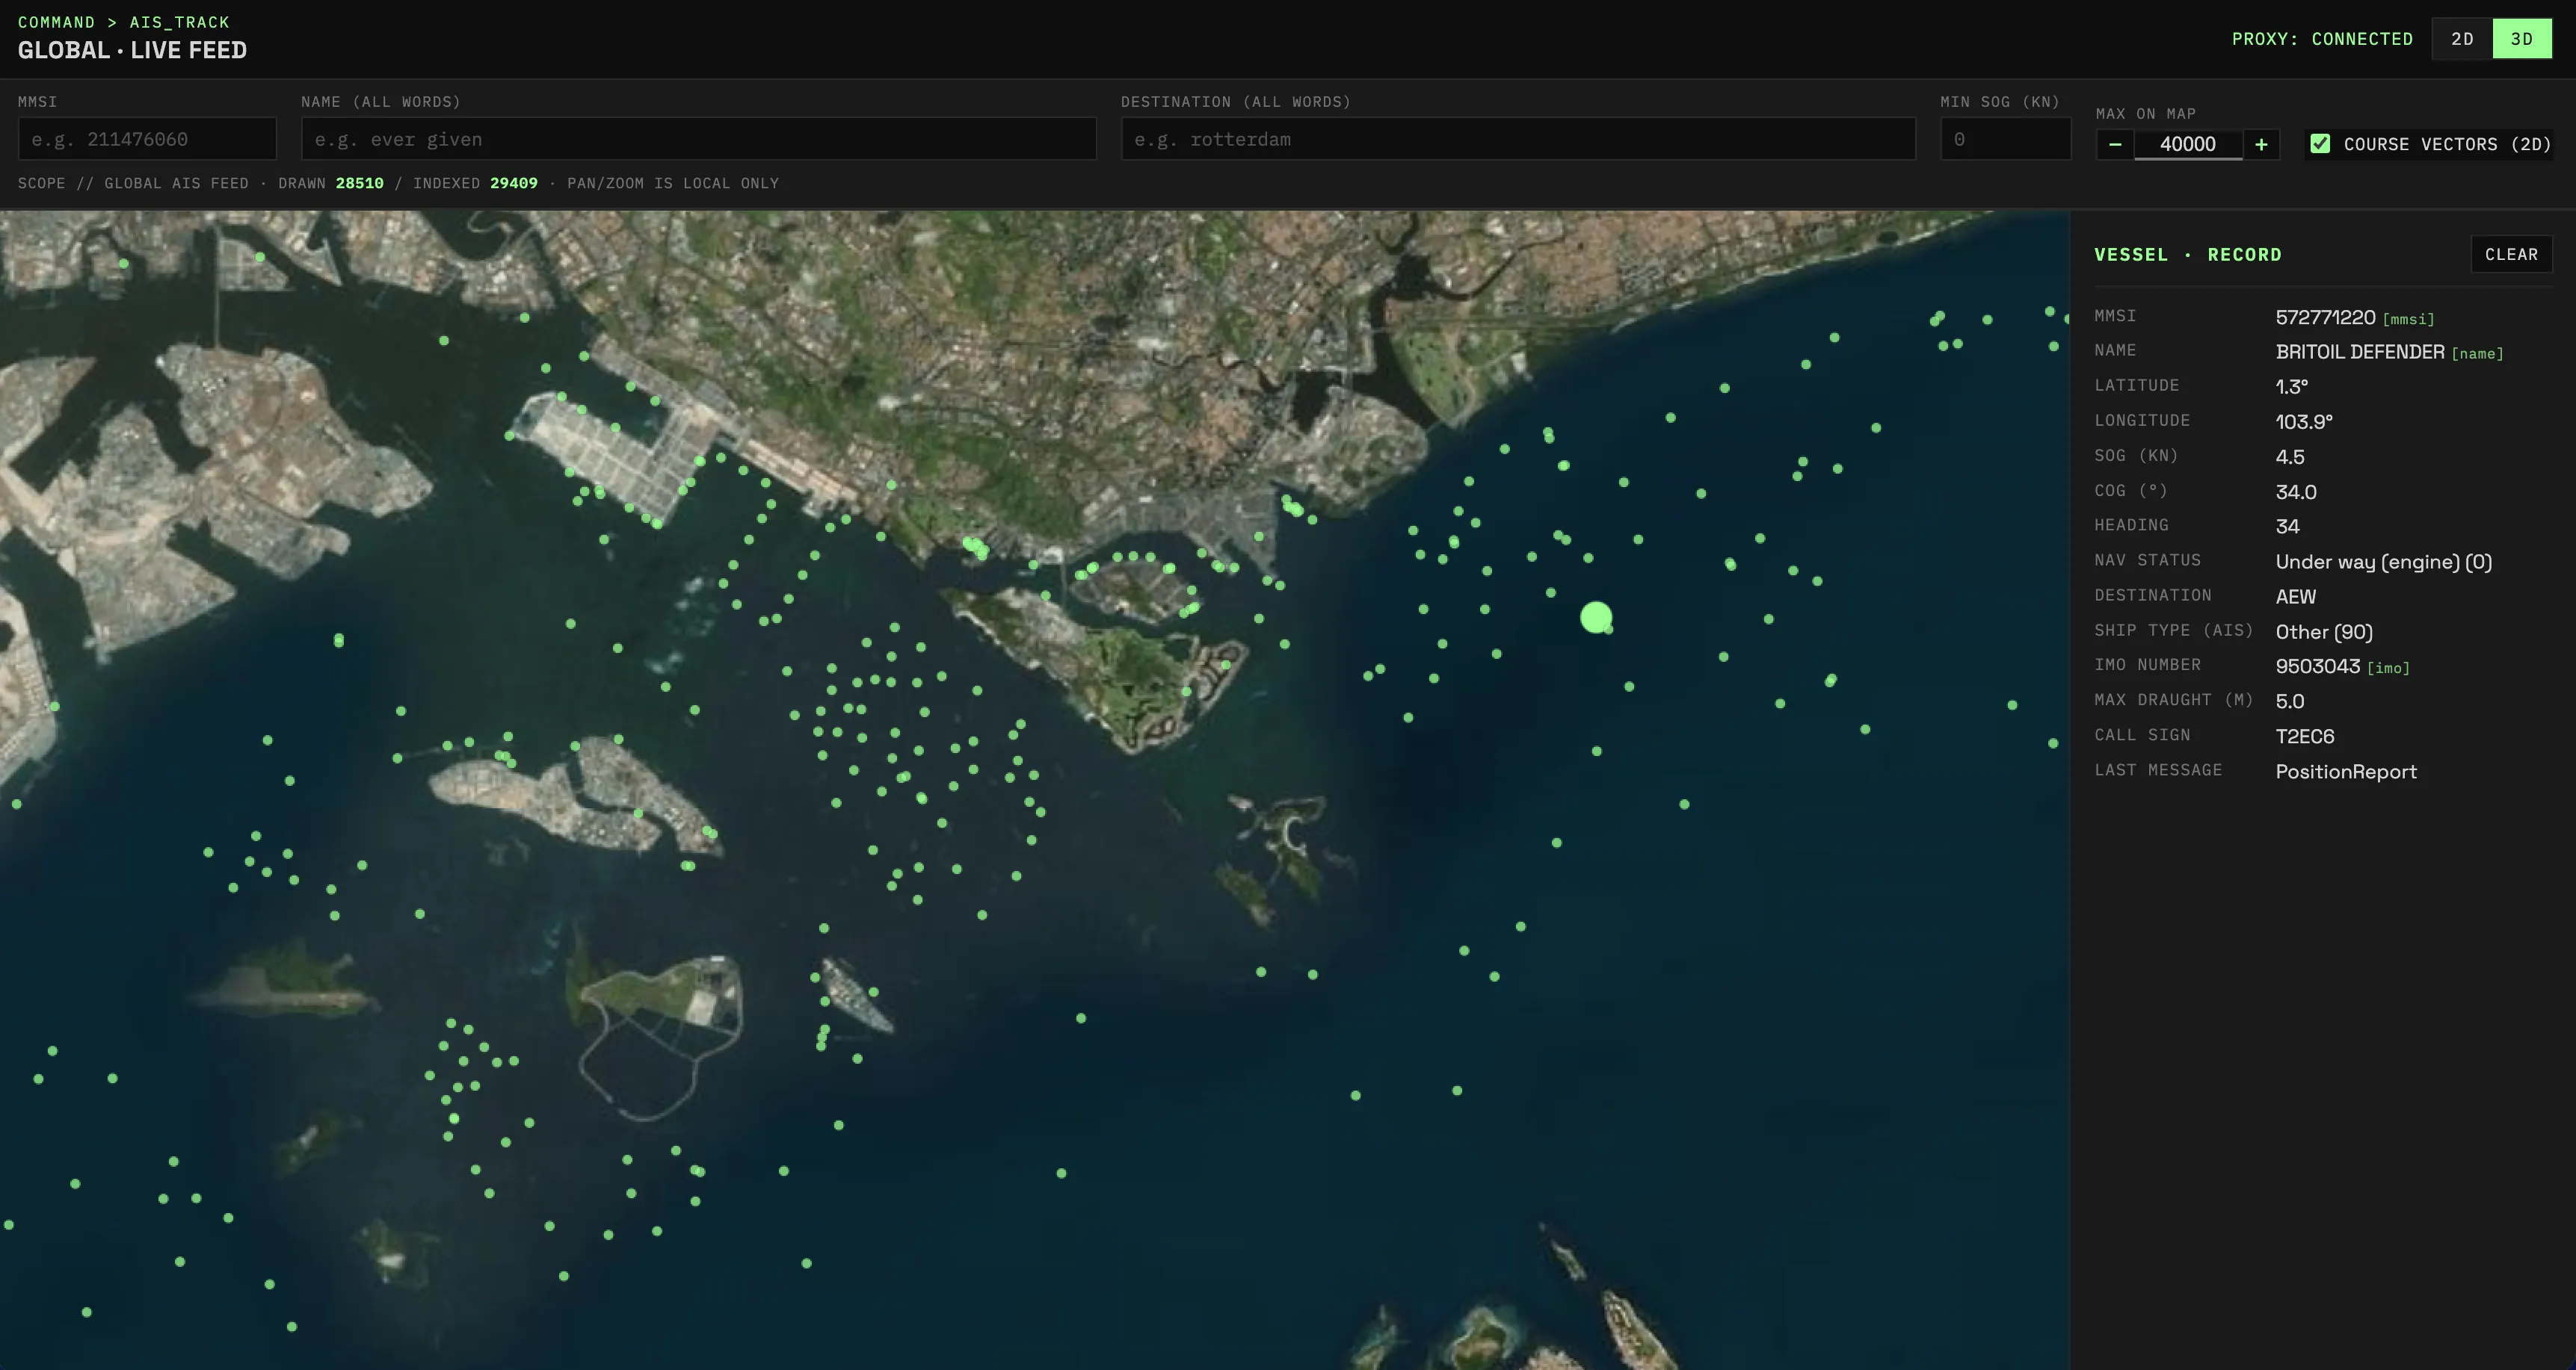
Task: Click the [imo] link beside 9503043
Action: coord(2388,669)
